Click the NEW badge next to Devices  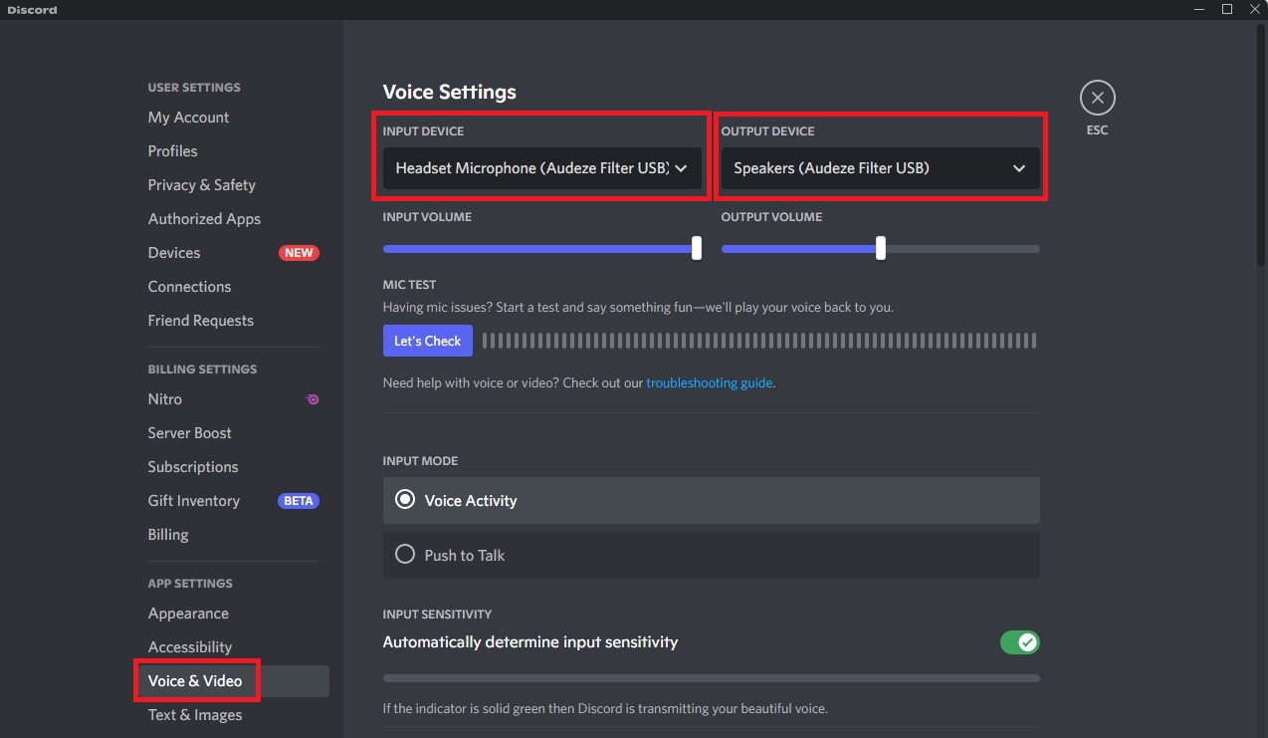[299, 253]
